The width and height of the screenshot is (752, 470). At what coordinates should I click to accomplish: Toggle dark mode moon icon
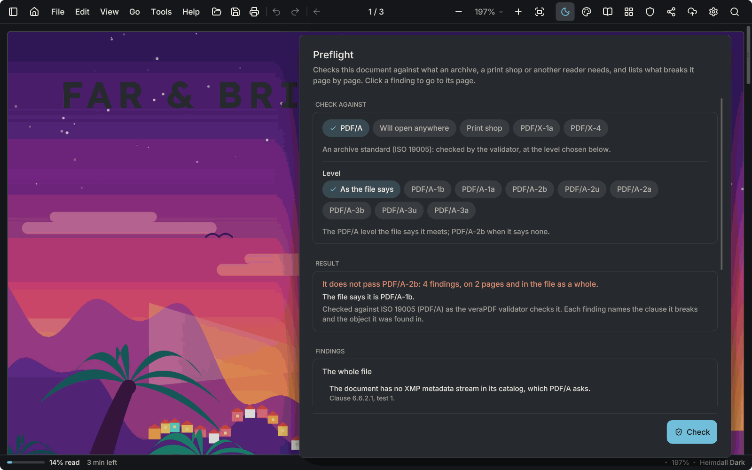pyautogui.click(x=565, y=12)
